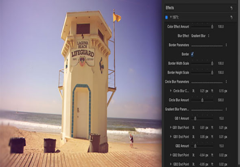
Task: Expand the GB1 End Point triangle
Action: point(171,137)
